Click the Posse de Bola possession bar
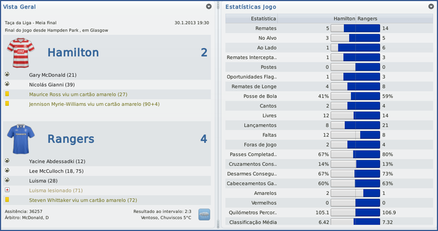The width and height of the screenshot is (438, 231). (x=355, y=96)
